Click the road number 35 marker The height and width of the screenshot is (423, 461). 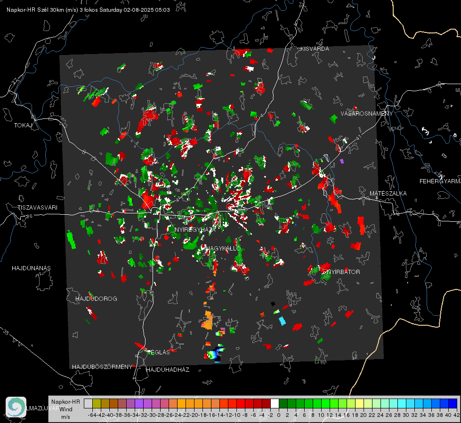[6, 333]
